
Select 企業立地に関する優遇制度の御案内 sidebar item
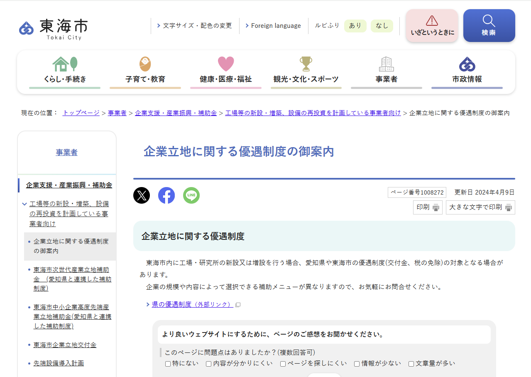[x=71, y=246]
